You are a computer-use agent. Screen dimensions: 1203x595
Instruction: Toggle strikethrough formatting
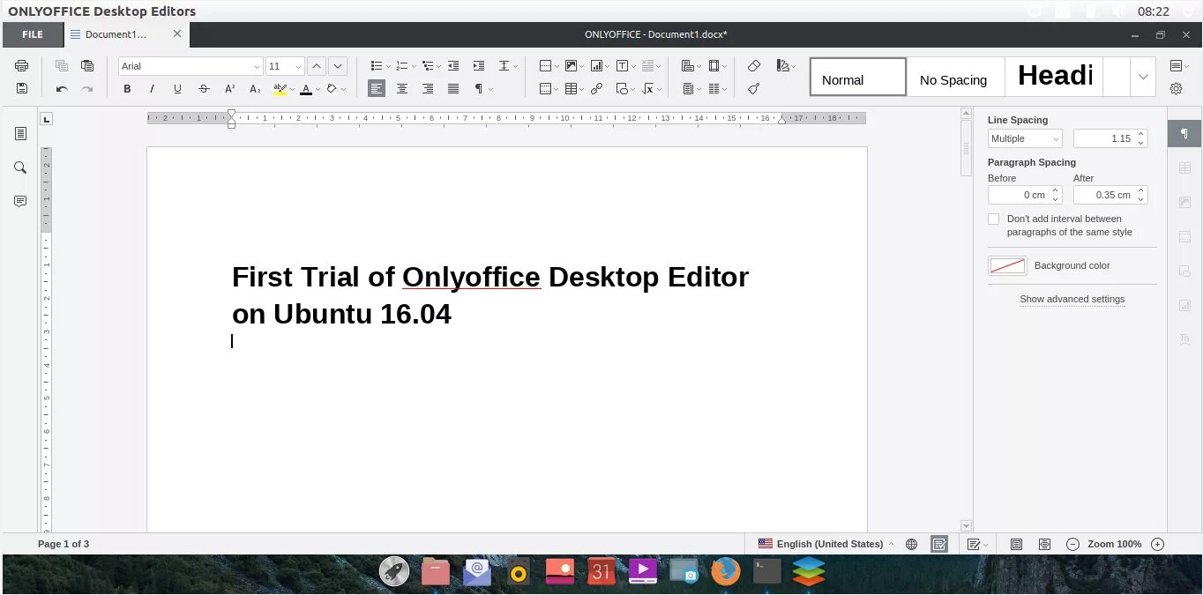point(204,89)
